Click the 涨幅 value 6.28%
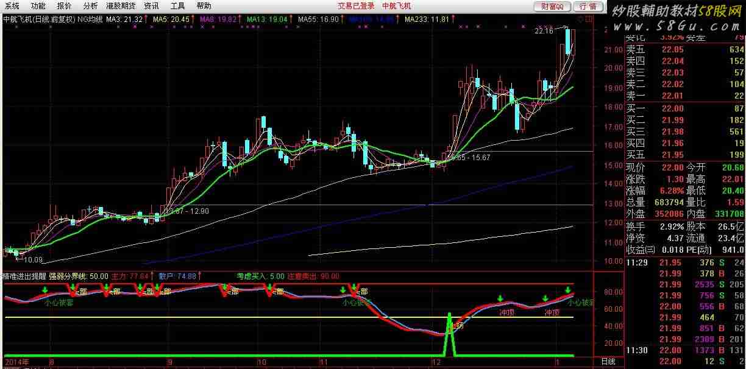The image size is (746, 369). point(671,191)
